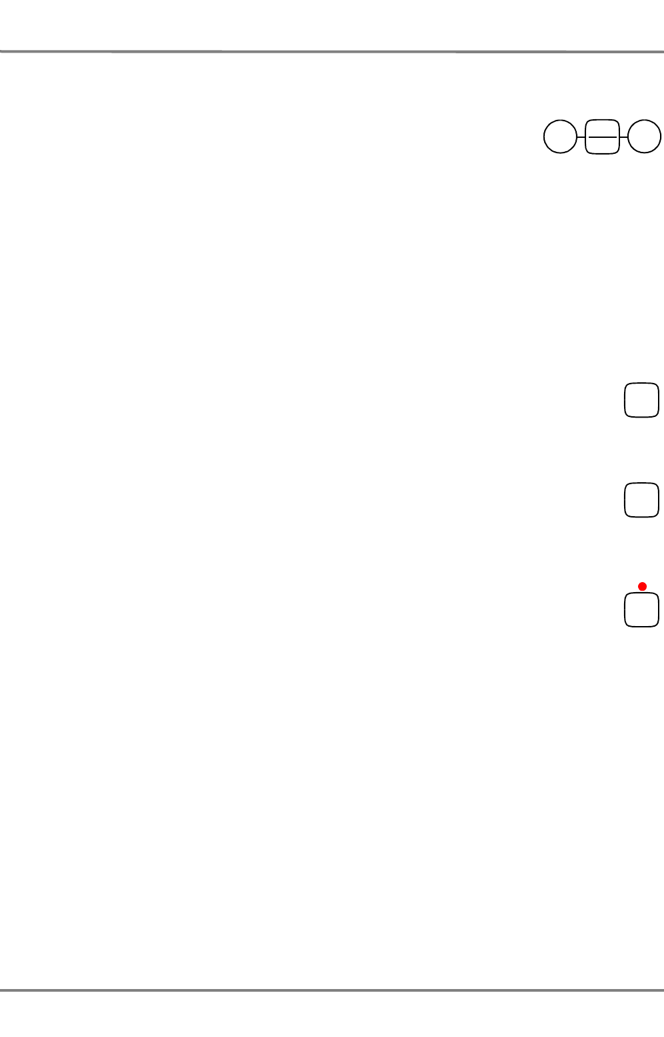Click the topmost of three stacked square keys
664x1037 pixels.
[x=641, y=400]
